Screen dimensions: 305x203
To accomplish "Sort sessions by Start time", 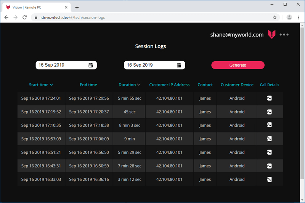I will pos(41,85).
